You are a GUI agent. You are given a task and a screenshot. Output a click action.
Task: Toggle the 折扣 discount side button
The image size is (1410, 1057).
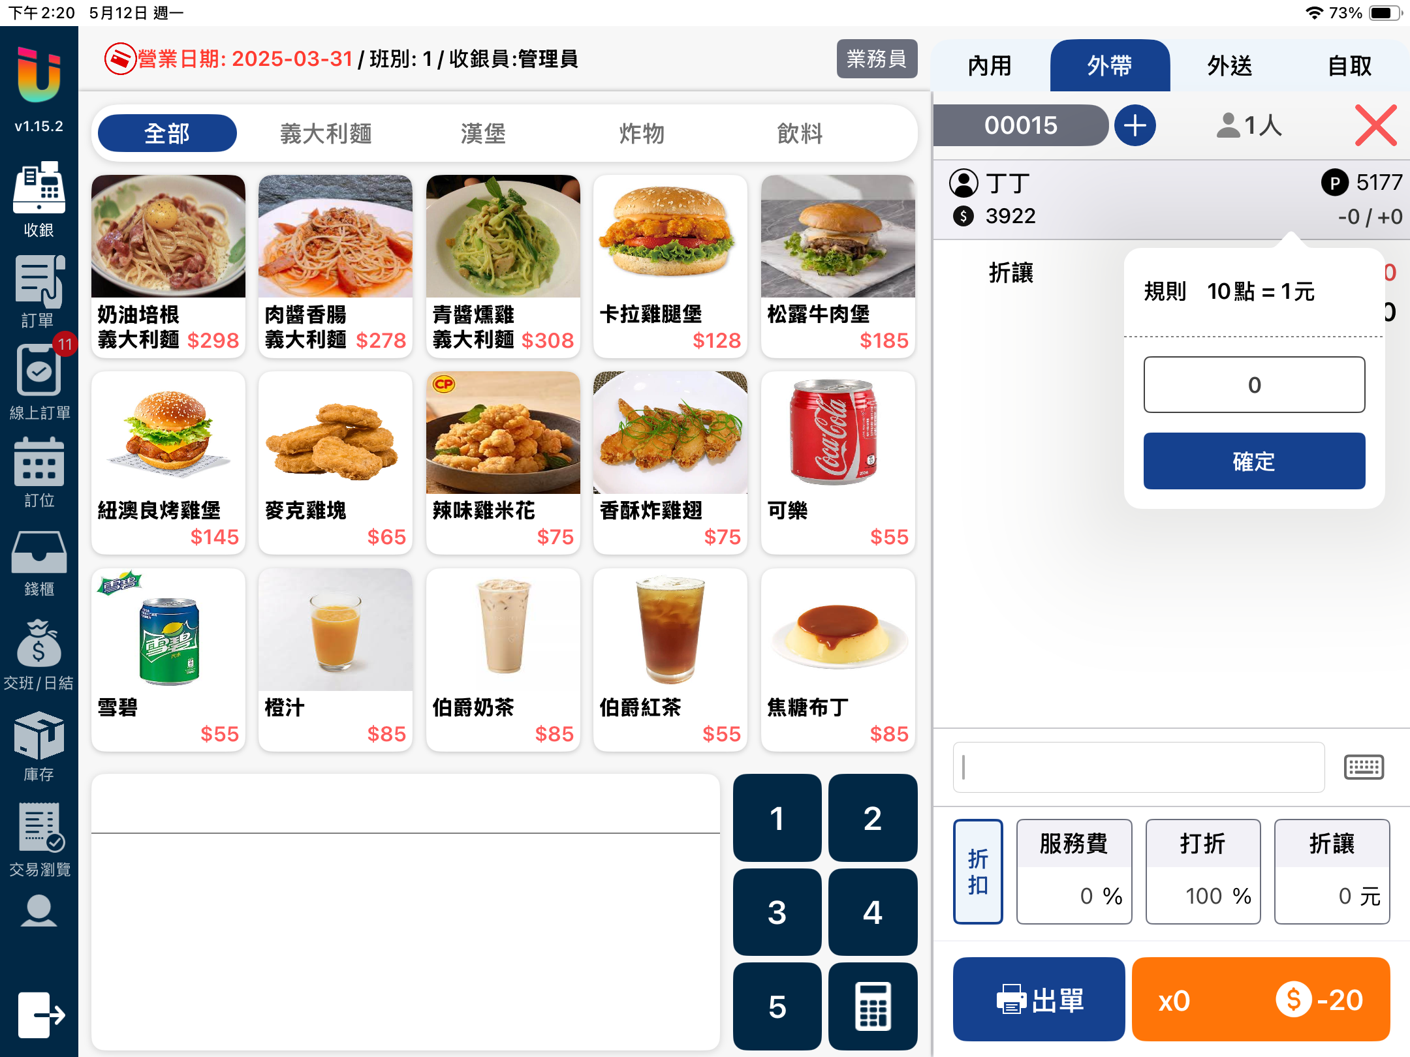click(x=978, y=871)
